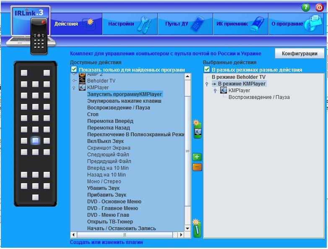Screen dimensions: 328x249
Task: Click the vertical scrollbar down arrow
Action: (x=187, y=228)
